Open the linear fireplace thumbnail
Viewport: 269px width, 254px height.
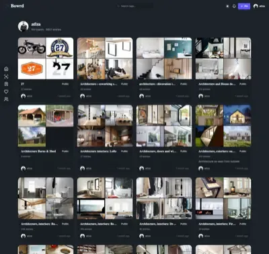pyautogui.click(x=209, y=208)
